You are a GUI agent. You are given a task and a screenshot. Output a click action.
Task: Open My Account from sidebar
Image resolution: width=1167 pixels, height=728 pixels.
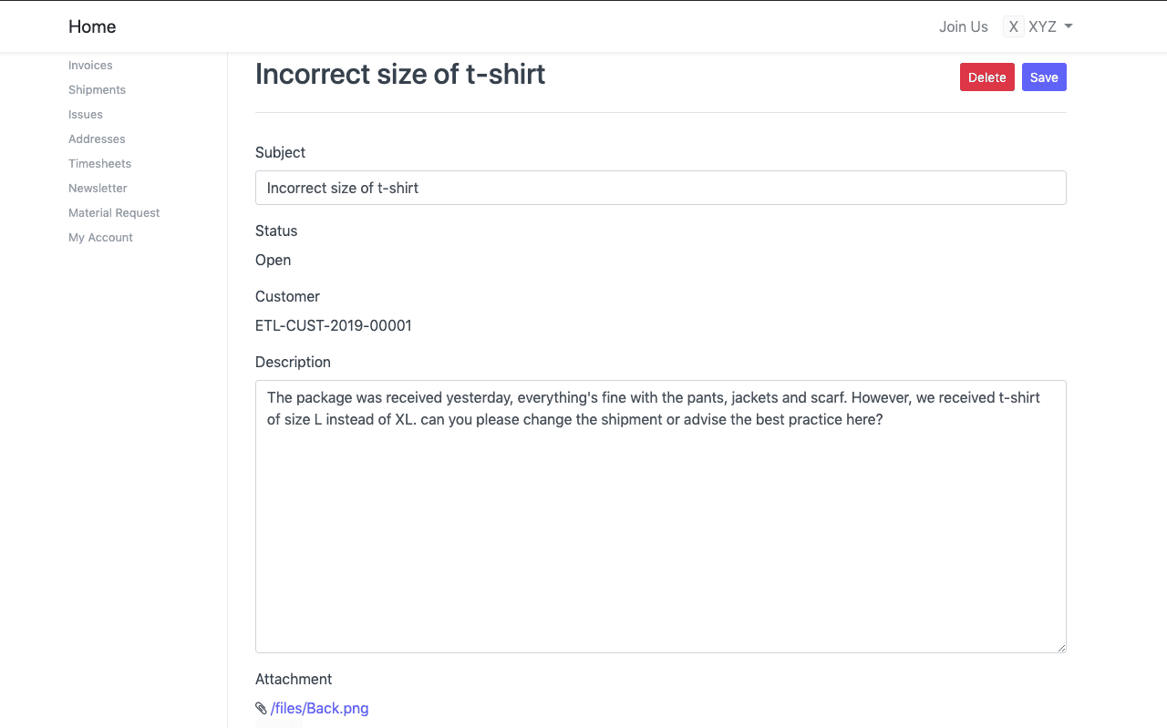[x=100, y=238]
